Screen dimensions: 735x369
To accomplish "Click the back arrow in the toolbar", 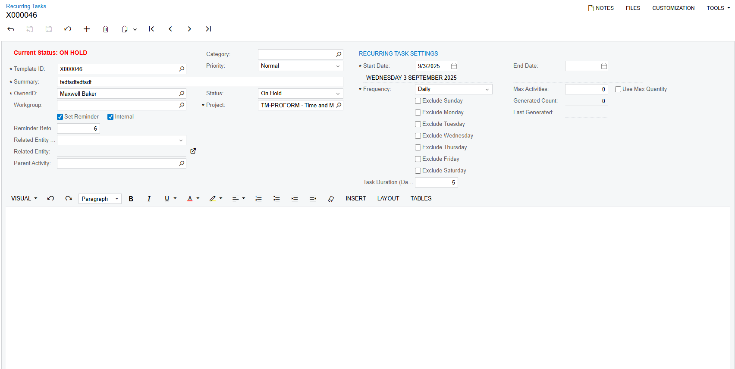I will tap(11, 29).
